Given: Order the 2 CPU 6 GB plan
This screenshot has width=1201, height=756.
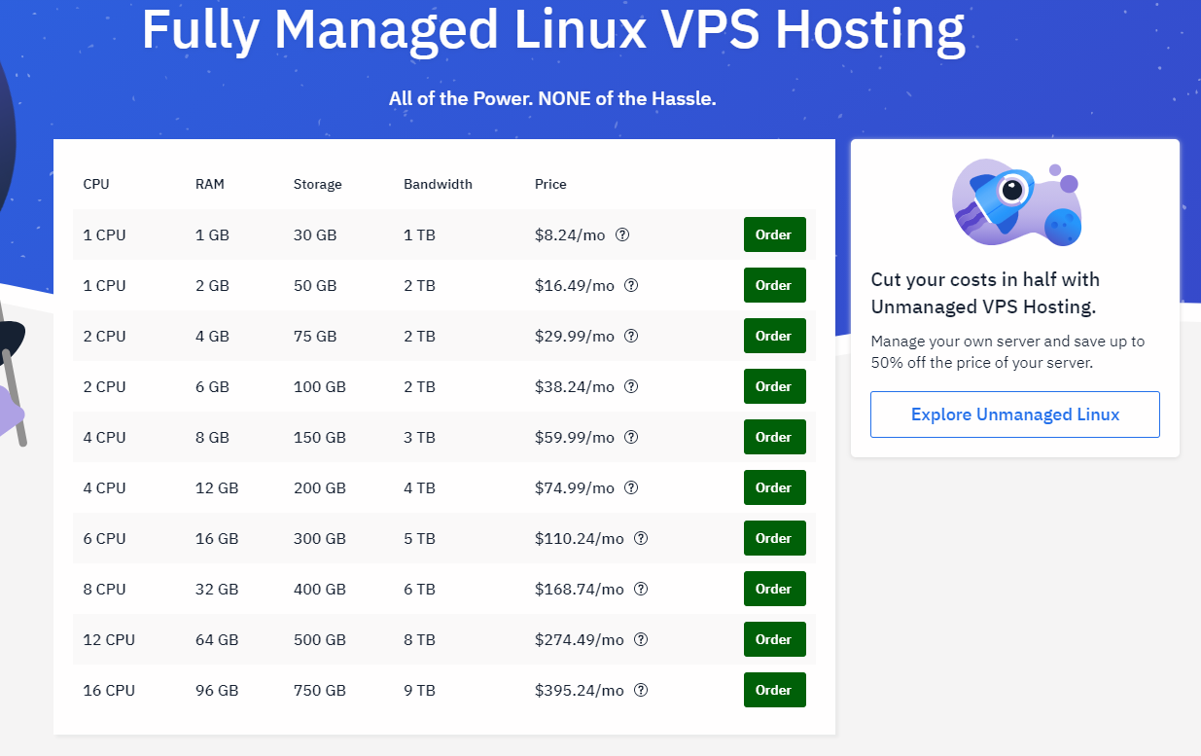Looking at the screenshot, I should [x=774, y=386].
